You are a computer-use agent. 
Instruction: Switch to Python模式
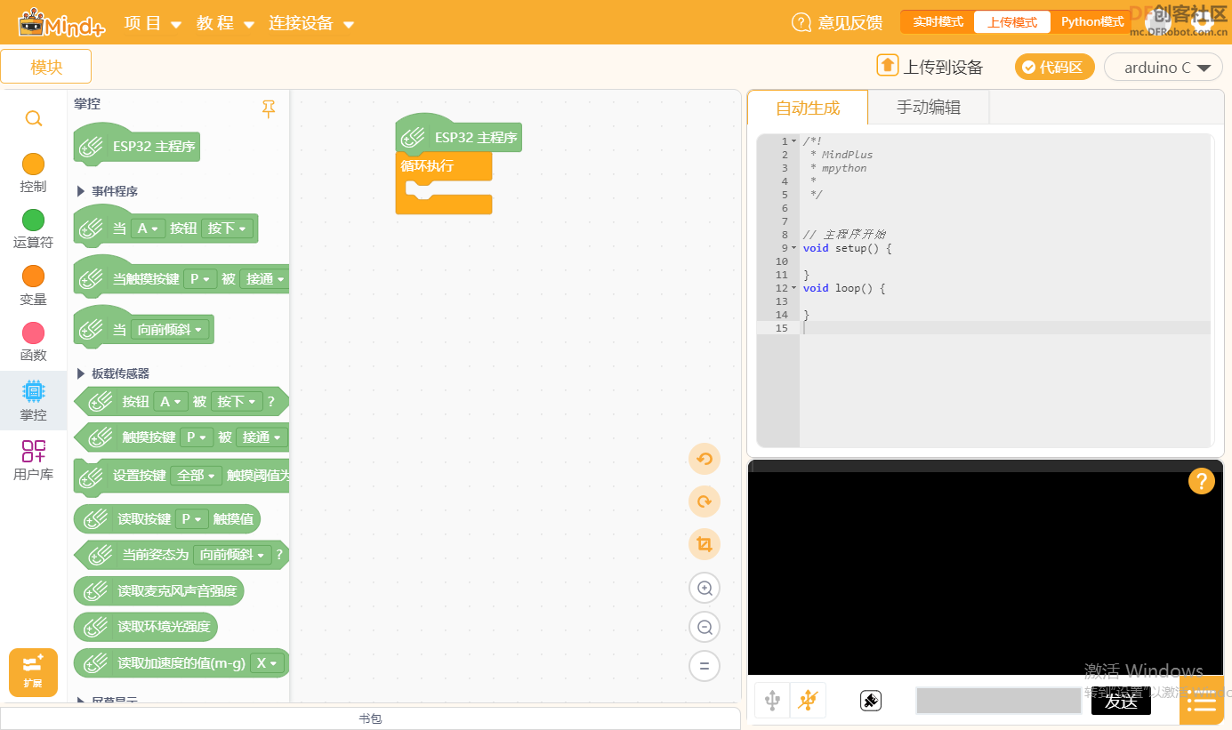(1092, 22)
